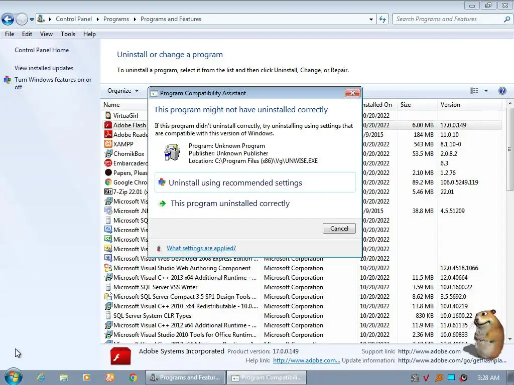514x385 pixels.
Task: Expand address bar history dropdown
Action: (x=371, y=20)
